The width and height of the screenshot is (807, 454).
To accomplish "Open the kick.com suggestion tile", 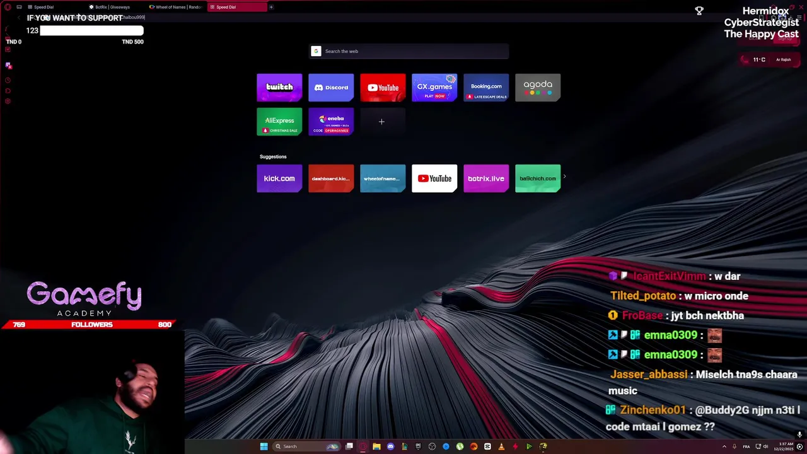I will pos(279,178).
